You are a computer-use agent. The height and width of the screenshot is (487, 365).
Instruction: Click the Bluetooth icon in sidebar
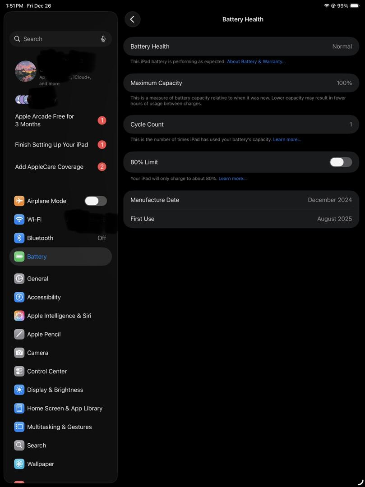tap(19, 238)
